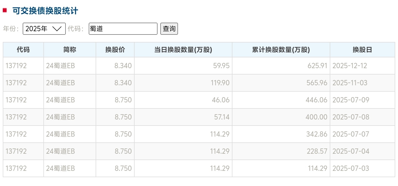Click the 代码 column header
Viewport: 398px width, 186px height.
23,50
